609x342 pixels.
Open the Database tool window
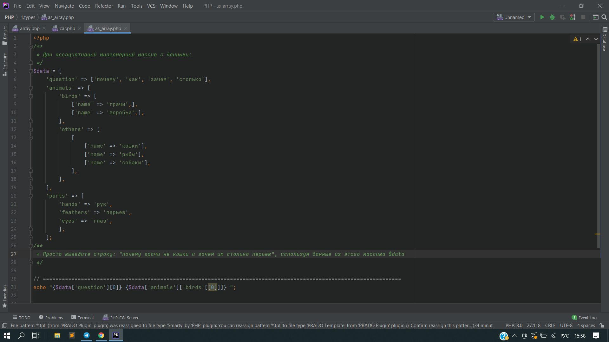[605, 39]
